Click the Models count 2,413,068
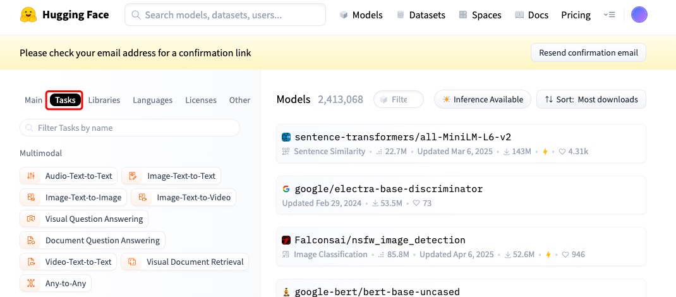 click(341, 99)
